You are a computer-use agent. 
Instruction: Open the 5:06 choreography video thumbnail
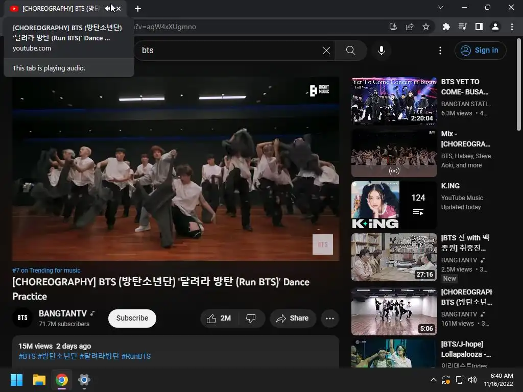(x=394, y=312)
